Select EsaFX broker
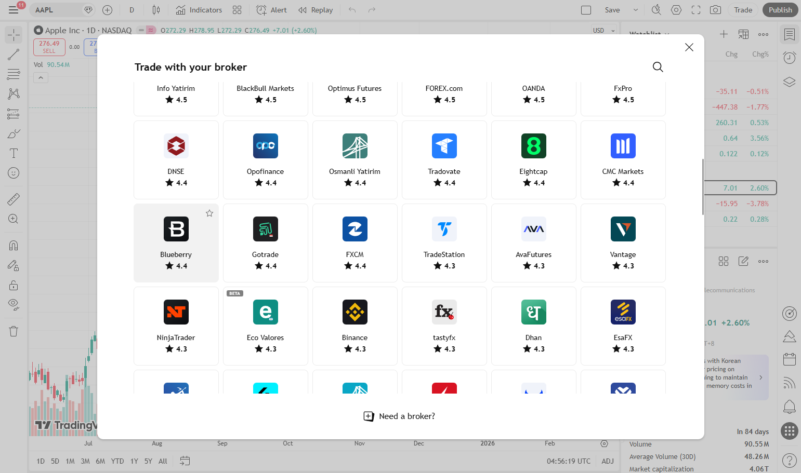Screen dimensions: 801x473 pos(623,326)
